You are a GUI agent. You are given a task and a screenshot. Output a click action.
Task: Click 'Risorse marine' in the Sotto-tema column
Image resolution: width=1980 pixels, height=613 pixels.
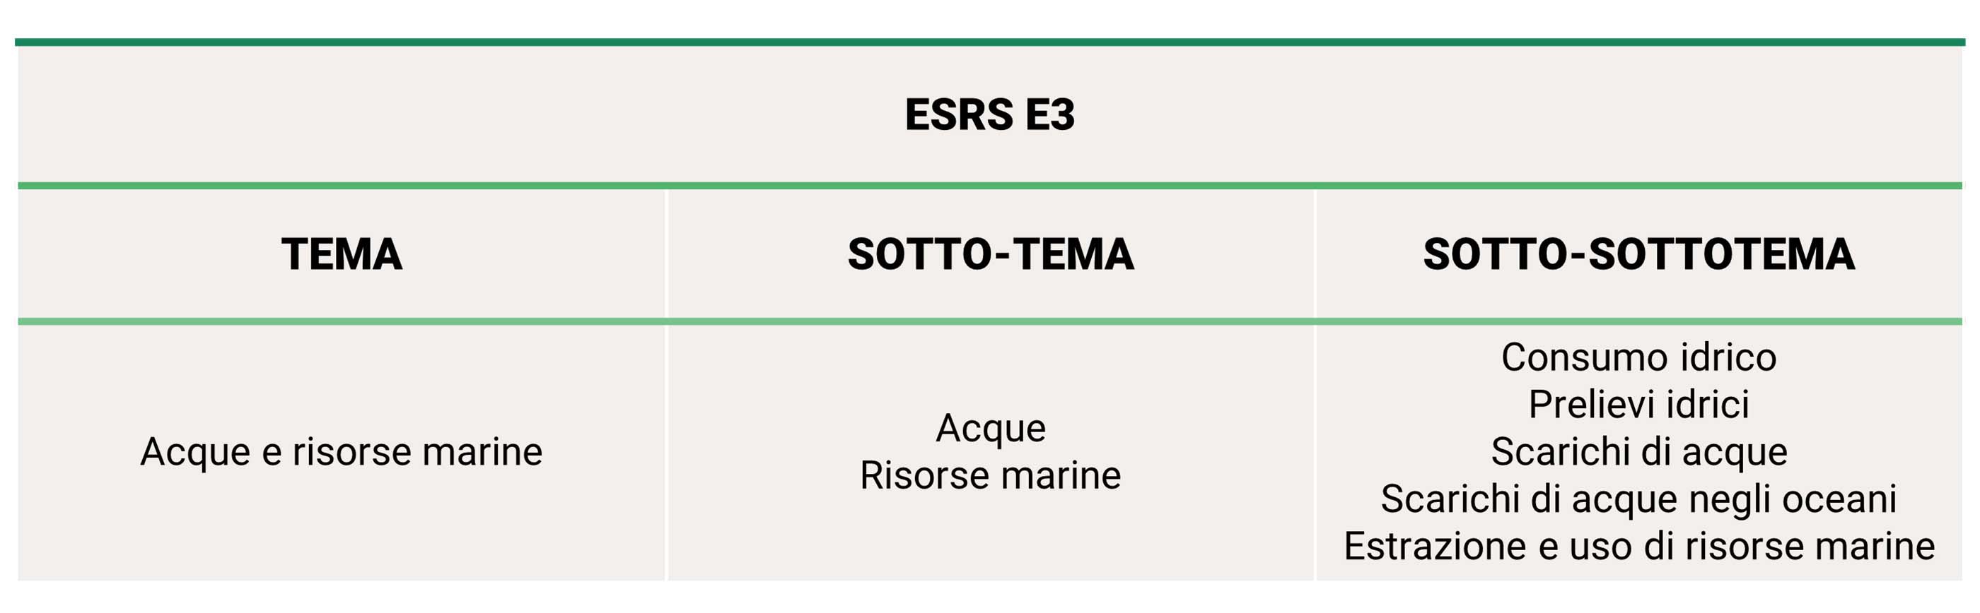(x=990, y=476)
